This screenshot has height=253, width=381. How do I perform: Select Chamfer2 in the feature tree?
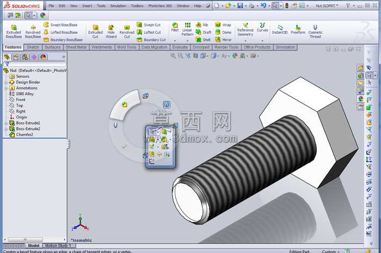point(21,134)
